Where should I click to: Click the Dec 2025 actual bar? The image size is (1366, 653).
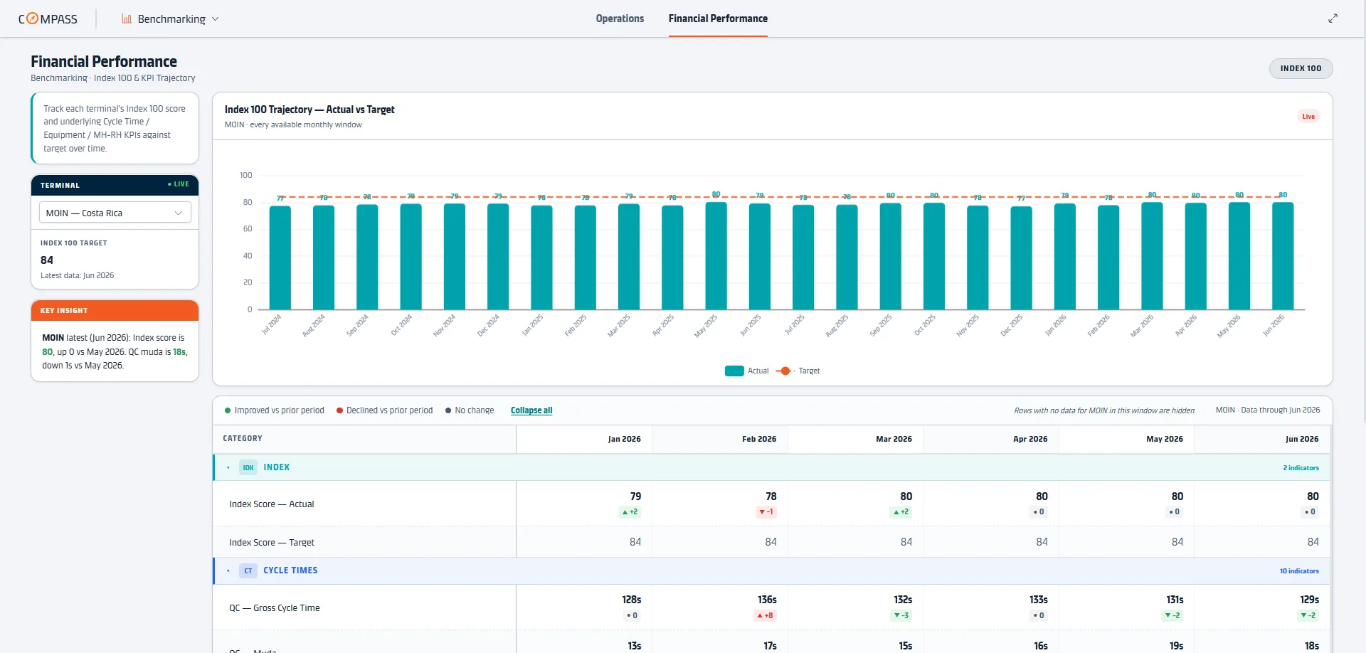coord(1021,258)
